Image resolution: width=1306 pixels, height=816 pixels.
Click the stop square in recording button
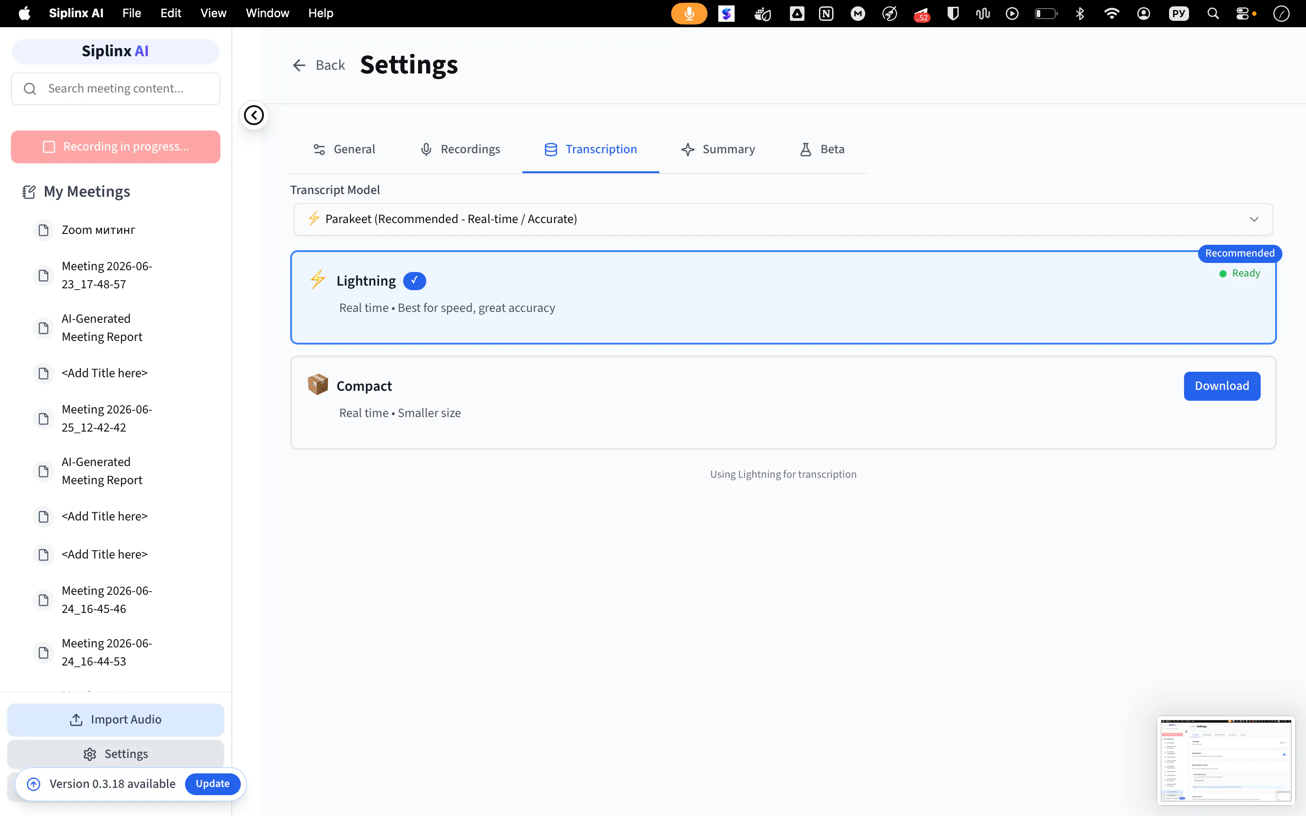(x=49, y=147)
